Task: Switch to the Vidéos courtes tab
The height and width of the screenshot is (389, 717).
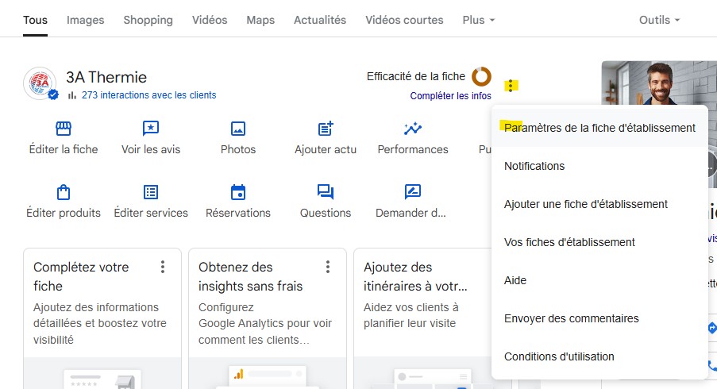Action: (x=404, y=20)
